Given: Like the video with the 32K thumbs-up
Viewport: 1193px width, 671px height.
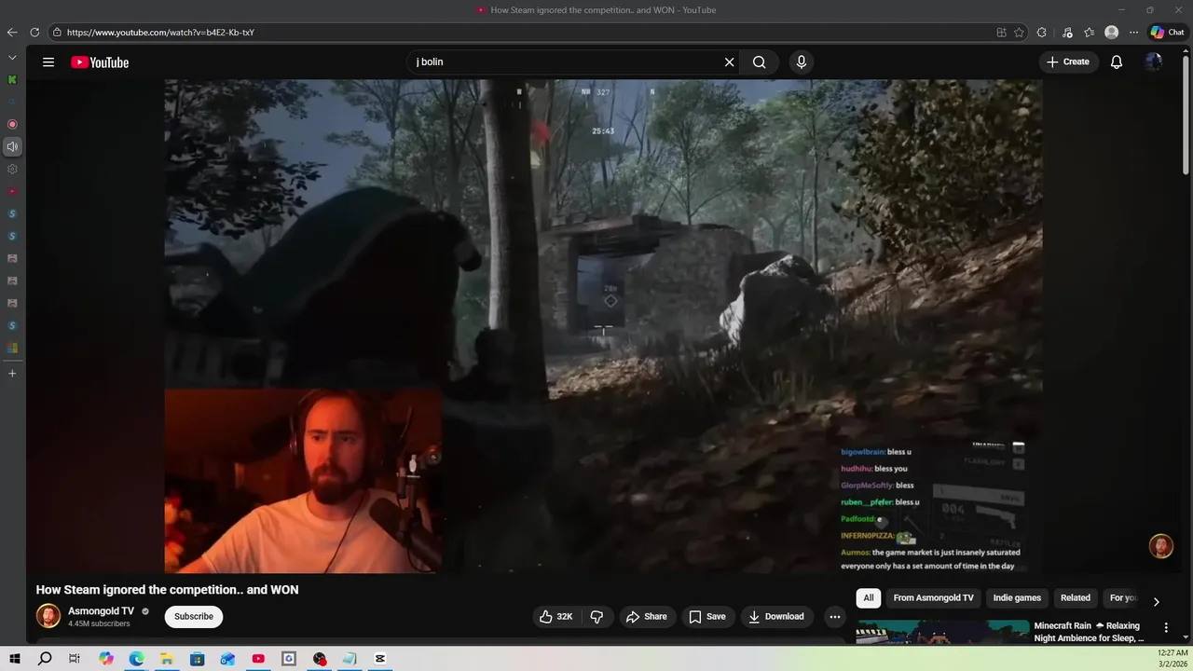Looking at the screenshot, I should pyautogui.click(x=556, y=616).
